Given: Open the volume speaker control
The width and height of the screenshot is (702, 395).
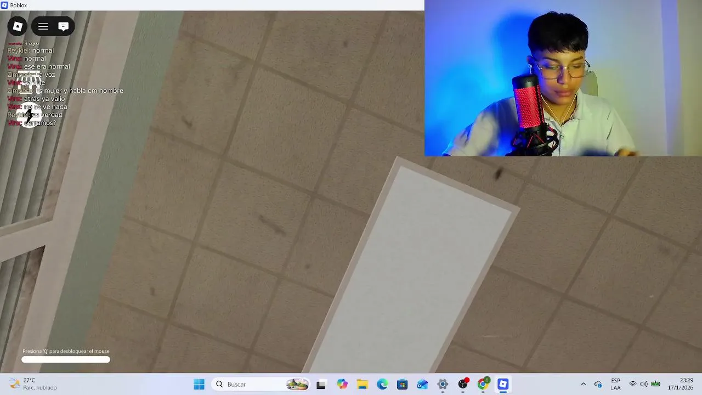Looking at the screenshot, I should 644,384.
